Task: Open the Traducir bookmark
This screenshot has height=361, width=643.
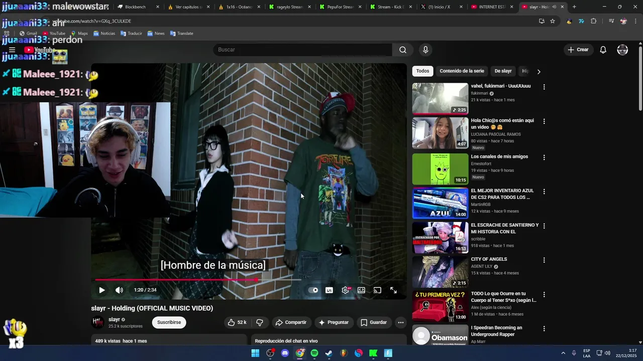Action: 131,34
